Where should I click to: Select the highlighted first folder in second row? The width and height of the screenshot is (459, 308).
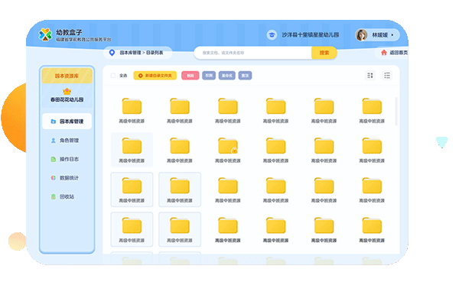click(132, 150)
